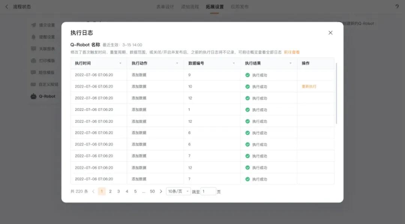Open the 执行动作 column filter arrow

coord(177,63)
